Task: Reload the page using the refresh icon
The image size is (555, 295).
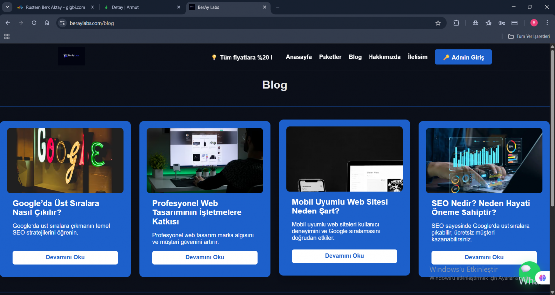Action: pyautogui.click(x=34, y=23)
